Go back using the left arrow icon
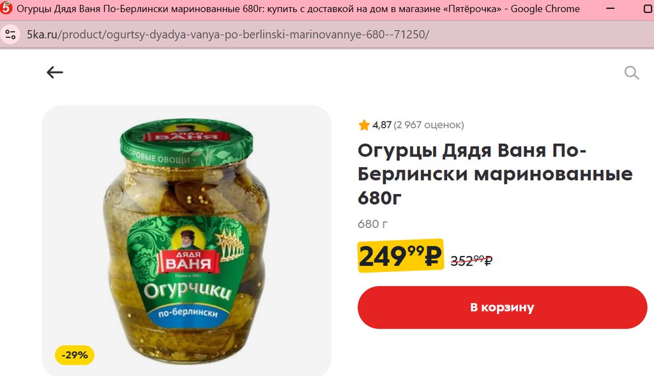The width and height of the screenshot is (654, 376). [x=55, y=72]
